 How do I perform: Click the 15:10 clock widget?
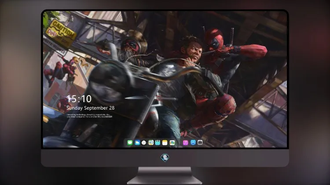click(x=79, y=99)
